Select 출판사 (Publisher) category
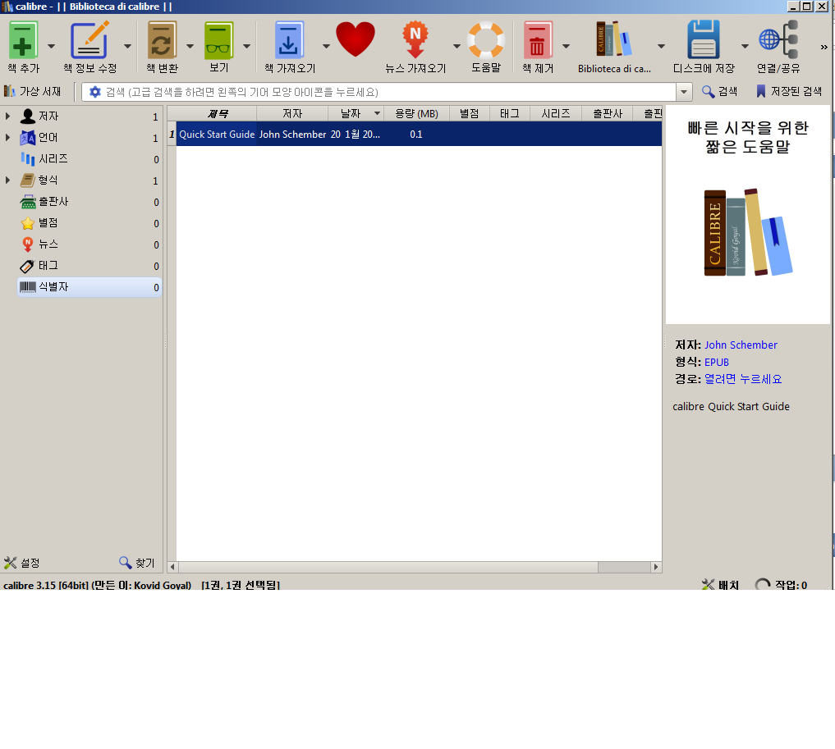835x749 pixels. (x=89, y=202)
